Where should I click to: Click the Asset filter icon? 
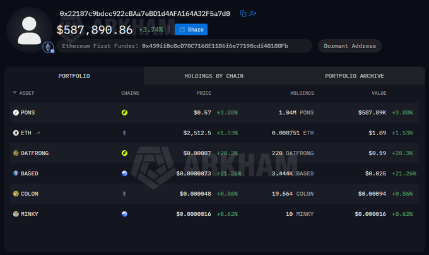(x=15, y=93)
